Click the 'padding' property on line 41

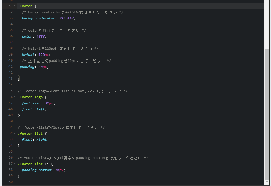coord(27,67)
